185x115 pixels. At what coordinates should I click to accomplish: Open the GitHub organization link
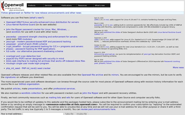(x=29, y=84)
